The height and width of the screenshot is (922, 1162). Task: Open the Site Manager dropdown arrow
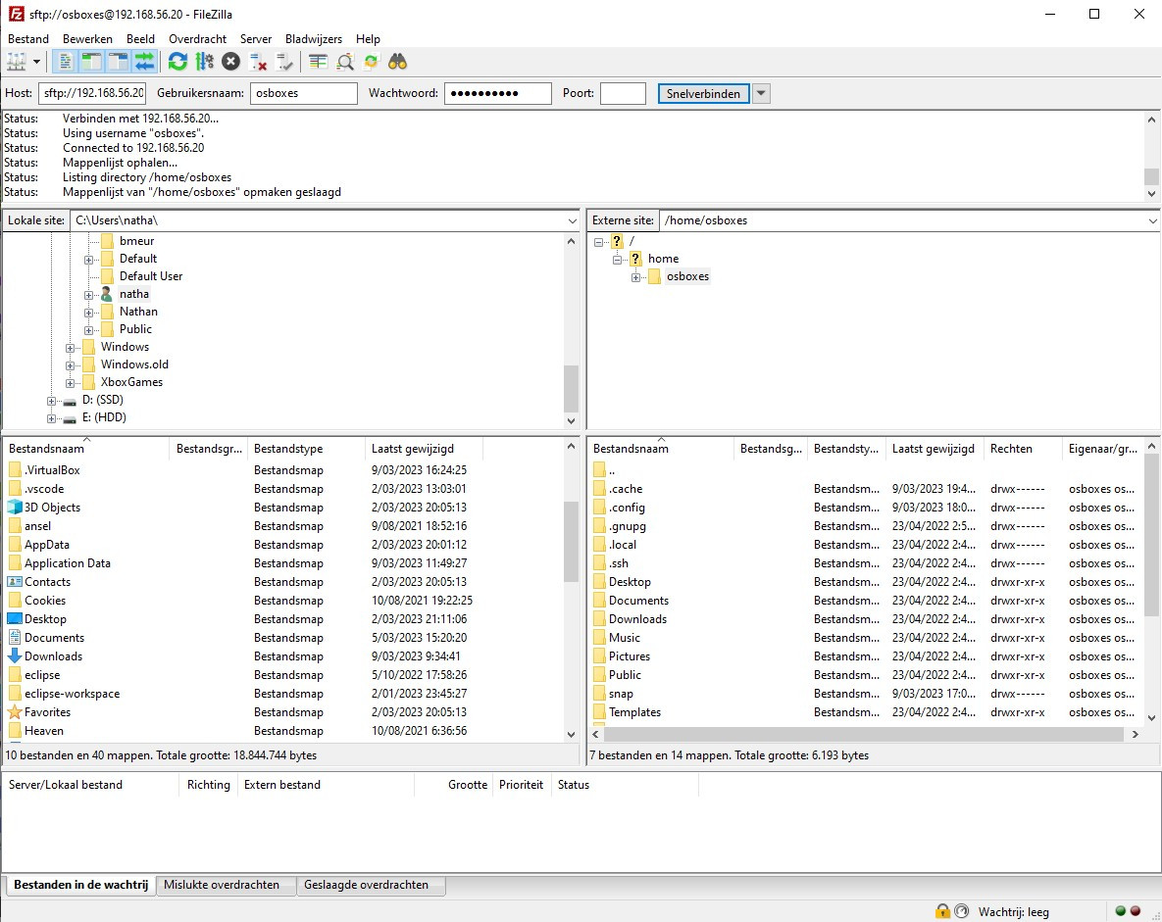pos(36,62)
